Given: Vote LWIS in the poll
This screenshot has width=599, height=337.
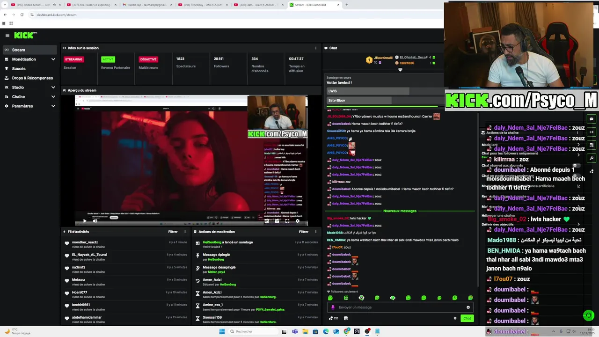Looking at the screenshot, I should point(385,91).
